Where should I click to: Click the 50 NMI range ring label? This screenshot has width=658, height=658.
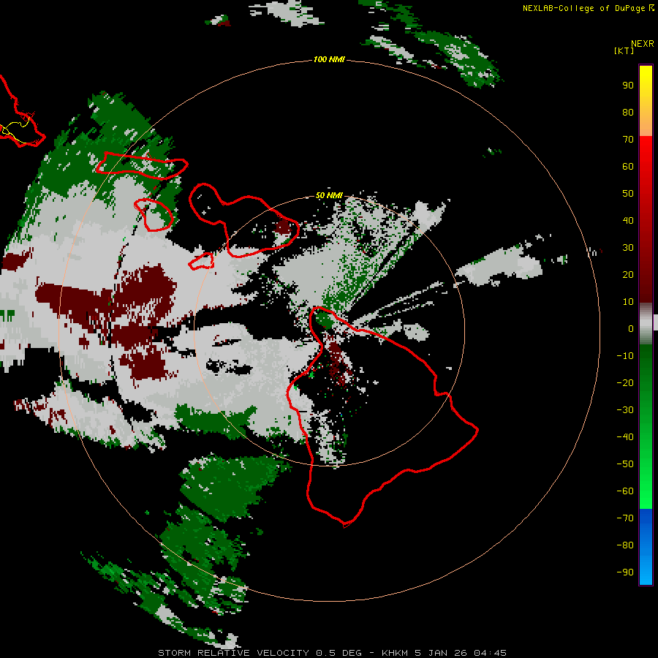click(329, 195)
